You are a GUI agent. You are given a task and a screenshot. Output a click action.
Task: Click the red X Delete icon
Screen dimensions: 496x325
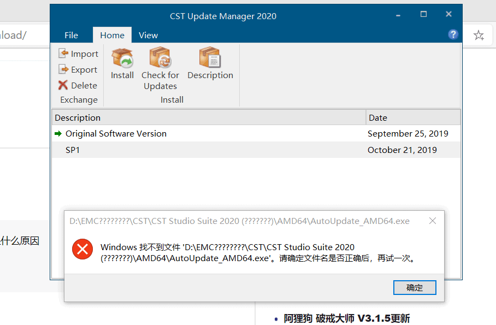(x=63, y=85)
